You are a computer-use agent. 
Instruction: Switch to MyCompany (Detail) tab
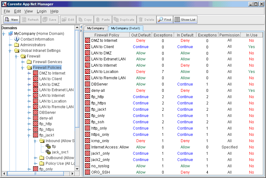pyautogui.click(x=126, y=28)
